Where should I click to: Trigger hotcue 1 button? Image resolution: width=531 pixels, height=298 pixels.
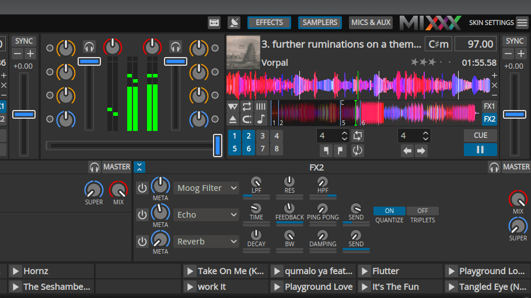[235, 136]
